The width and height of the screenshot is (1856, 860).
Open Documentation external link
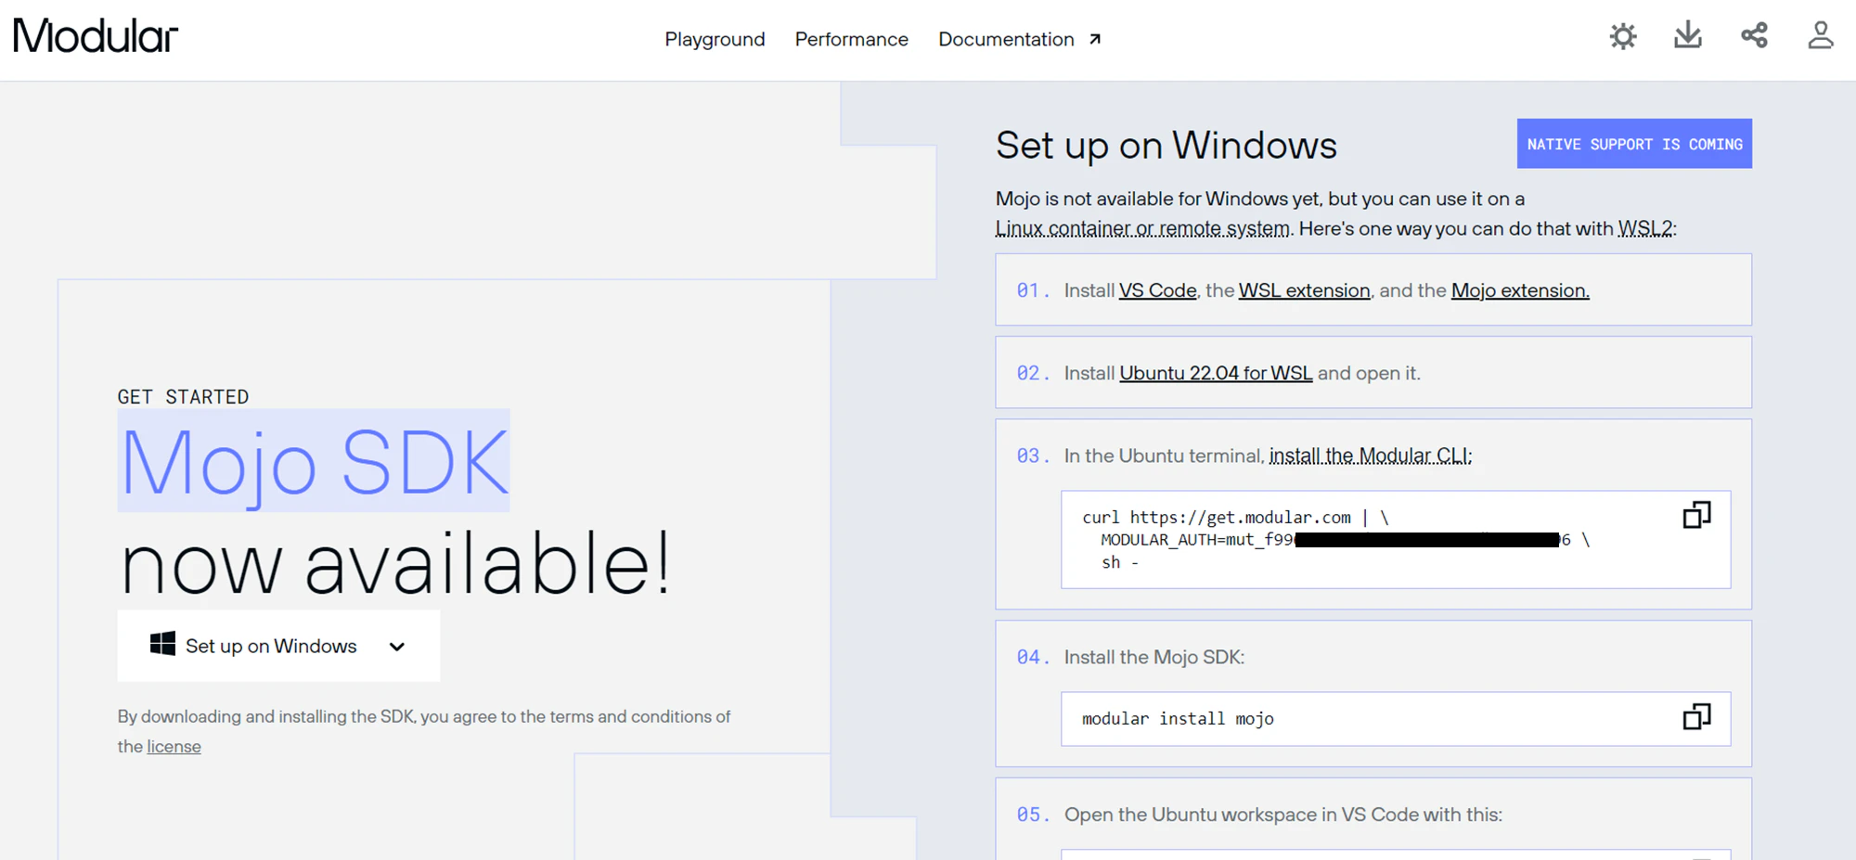click(x=1019, y=39)
